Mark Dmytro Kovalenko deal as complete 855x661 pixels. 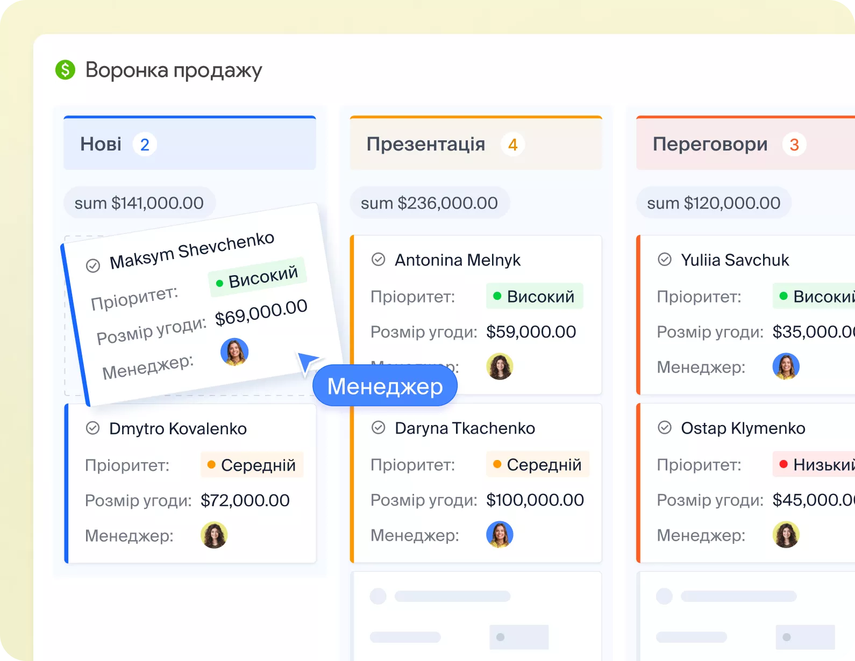click(x=93, y=428)
